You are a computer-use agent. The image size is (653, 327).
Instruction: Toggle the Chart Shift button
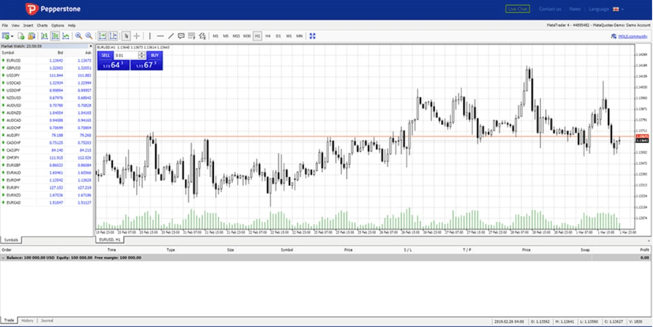113,36
